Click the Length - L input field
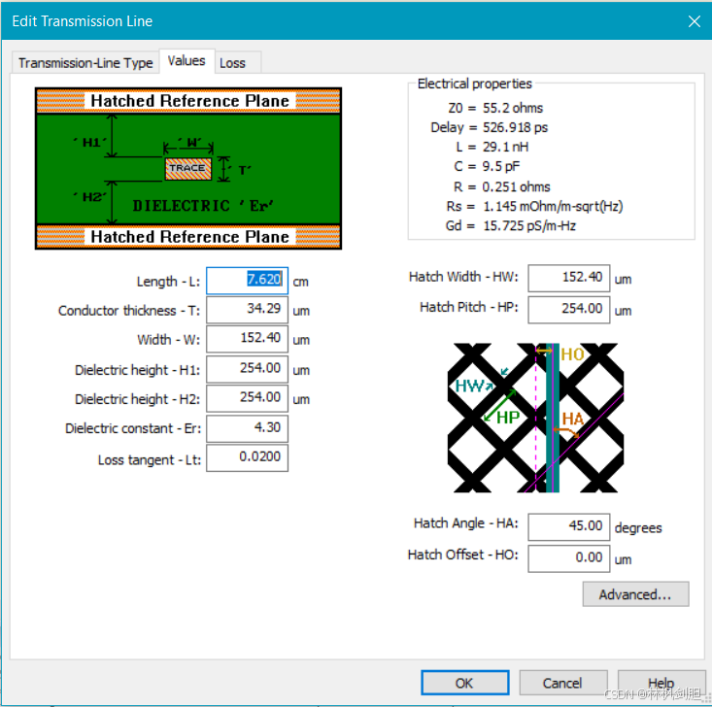The width and height of the screenshot is (712, 707). coord(247,281)
